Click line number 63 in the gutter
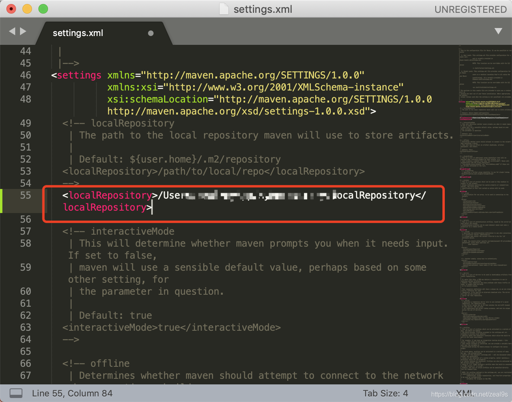The image size is (512, 402). coord(26,327)
